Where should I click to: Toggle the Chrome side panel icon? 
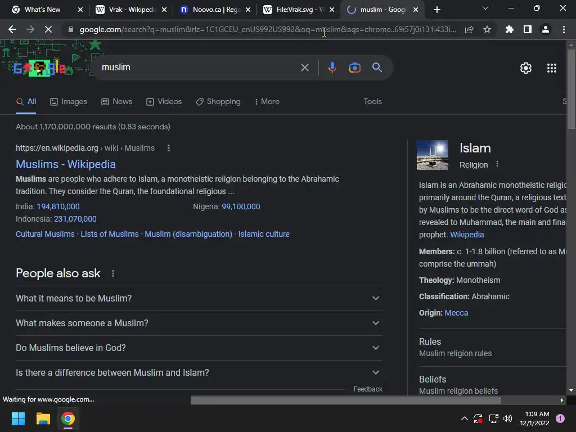[527, 29]
